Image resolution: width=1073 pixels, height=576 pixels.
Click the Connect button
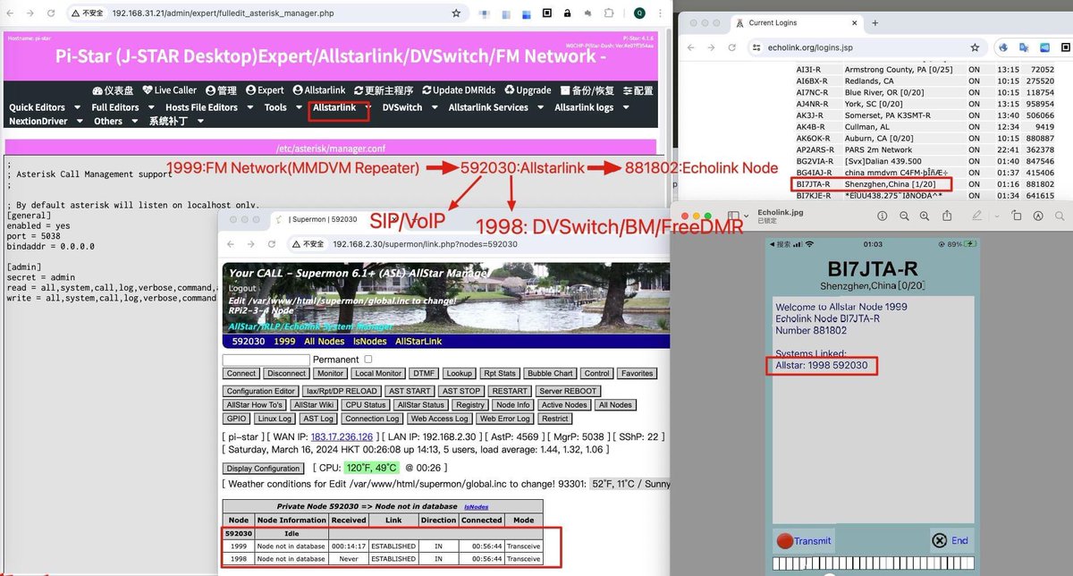(x=241, y=374)
